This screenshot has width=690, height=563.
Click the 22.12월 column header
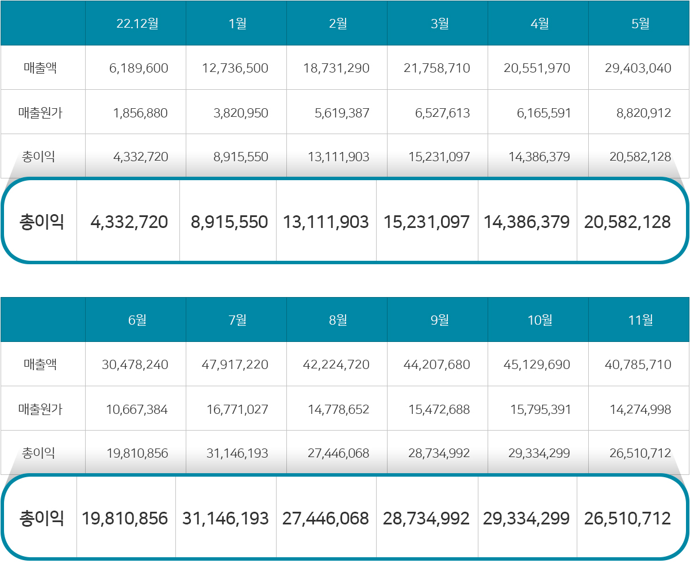137,24
